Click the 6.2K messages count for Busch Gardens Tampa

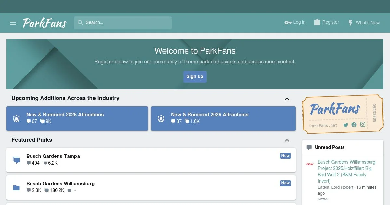pyautogui.click(x=50, y=163)
